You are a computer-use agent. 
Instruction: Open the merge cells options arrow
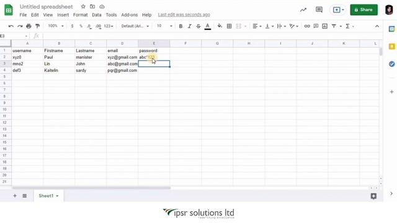click(x=245, y=26)
